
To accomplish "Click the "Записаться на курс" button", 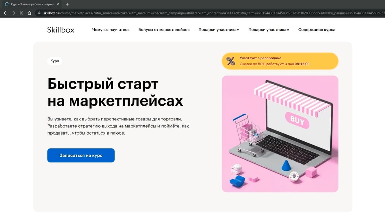I will coord(81,155).
